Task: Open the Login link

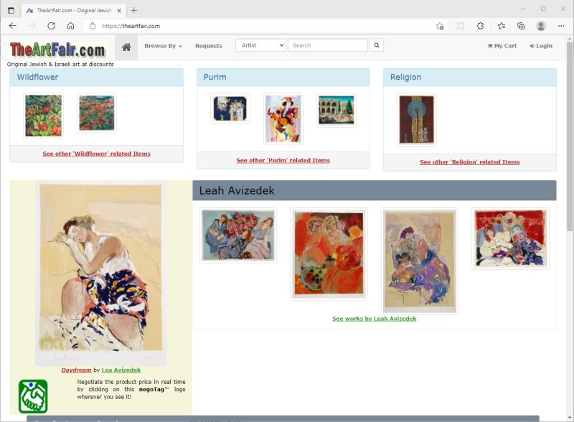Action: [541, 46]
